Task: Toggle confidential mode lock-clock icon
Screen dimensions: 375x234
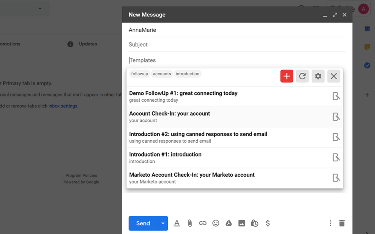Action: point(255,223)
